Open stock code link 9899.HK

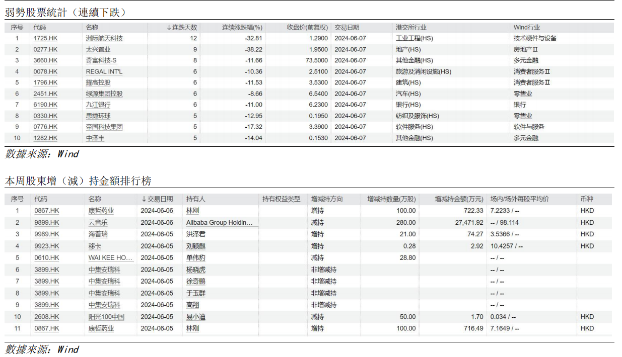pyautogui.click(x=47, y=223)
